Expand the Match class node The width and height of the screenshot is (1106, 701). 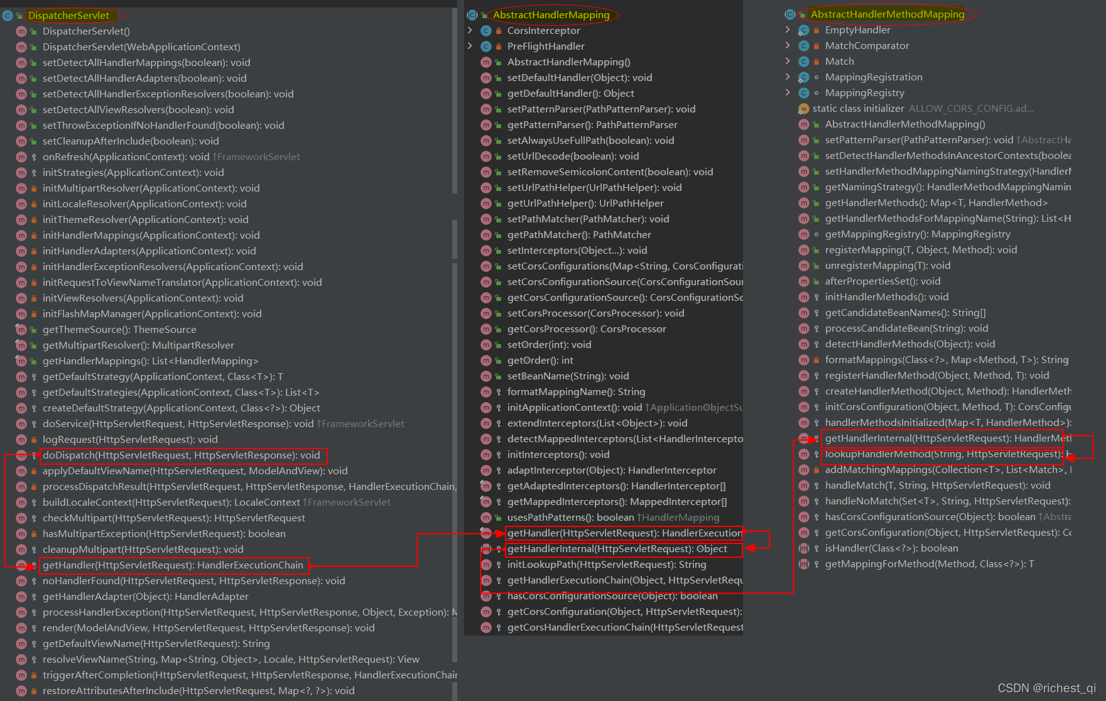[x=788, y=61]
